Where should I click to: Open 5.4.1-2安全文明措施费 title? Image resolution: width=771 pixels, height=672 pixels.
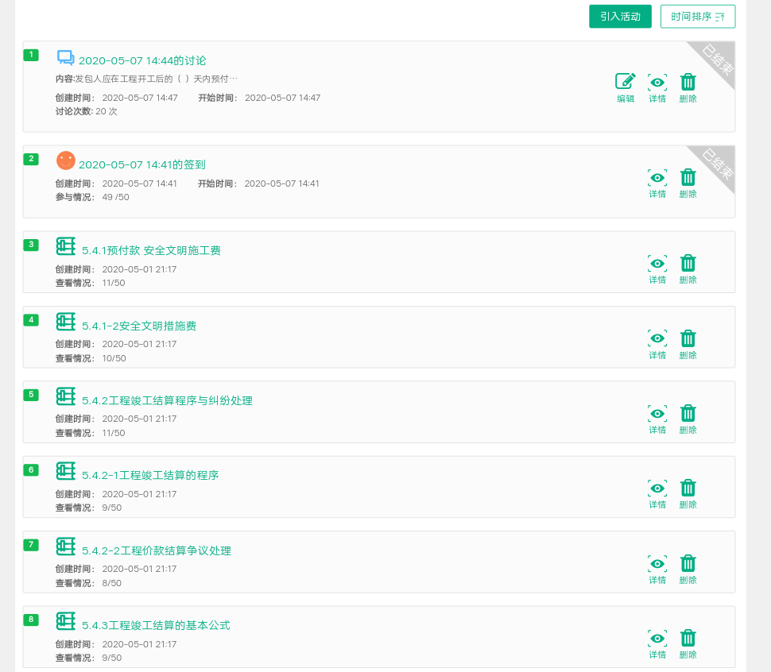click(x=138, y=326)
